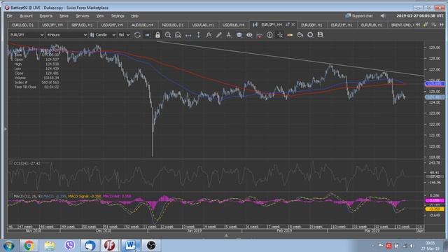Open Google Chrome from the taskbar
Image resolution: width=448 pixels, height=252 pixels.
[29, 246]
